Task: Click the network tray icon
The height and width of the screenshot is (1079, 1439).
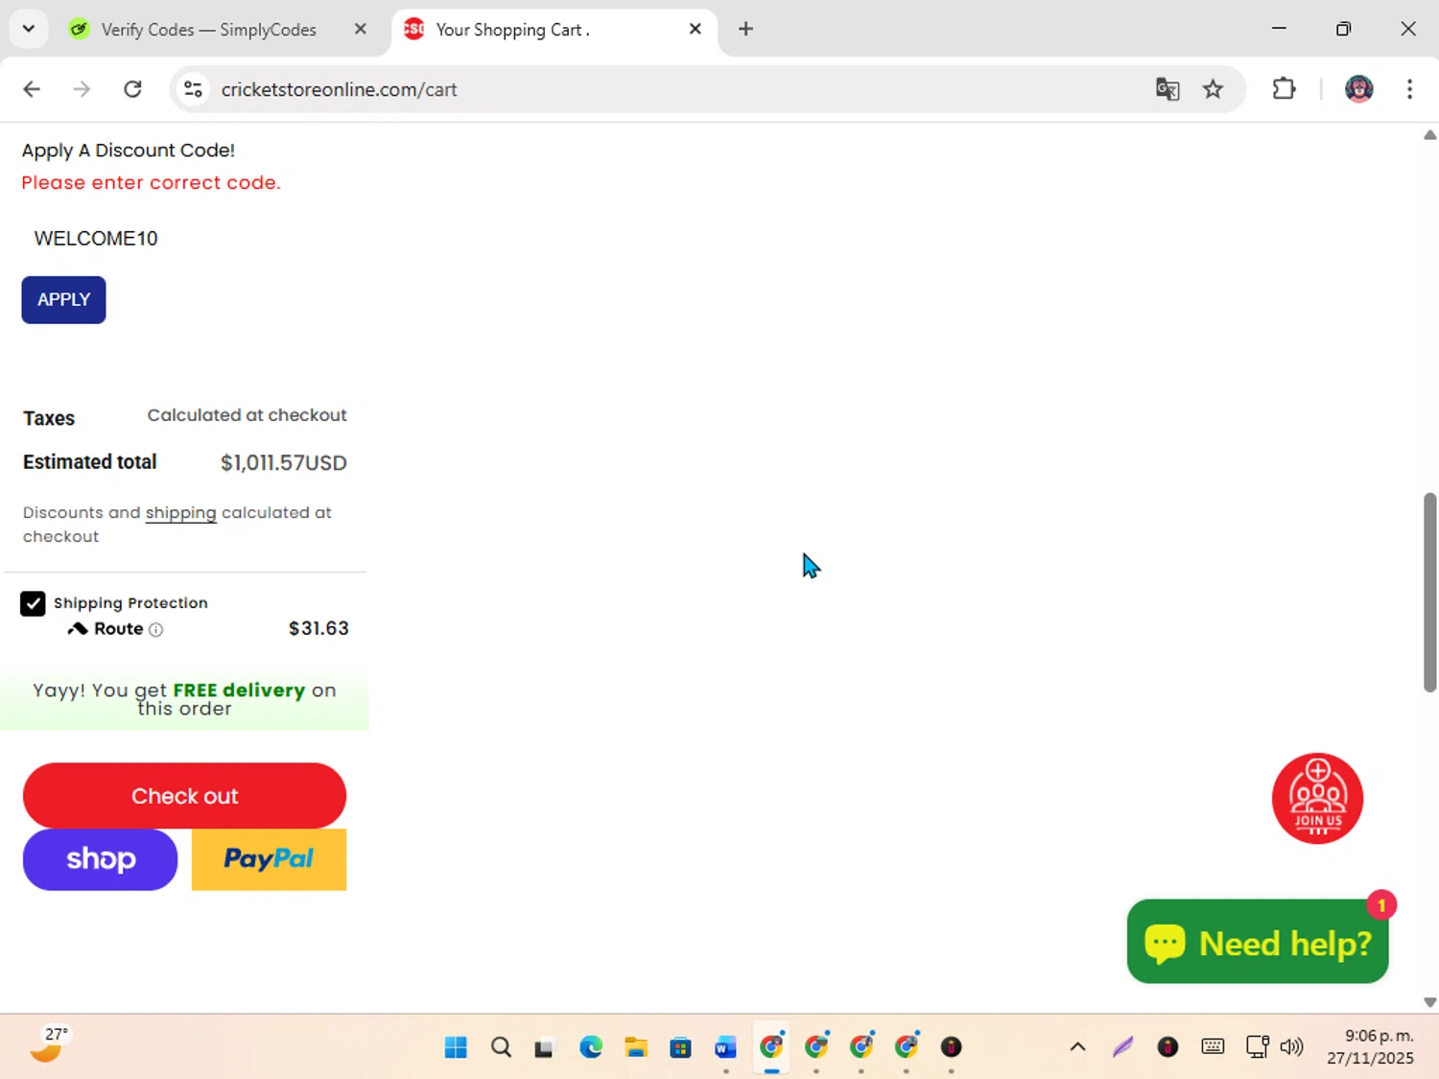Action: click(1257, 1047)
